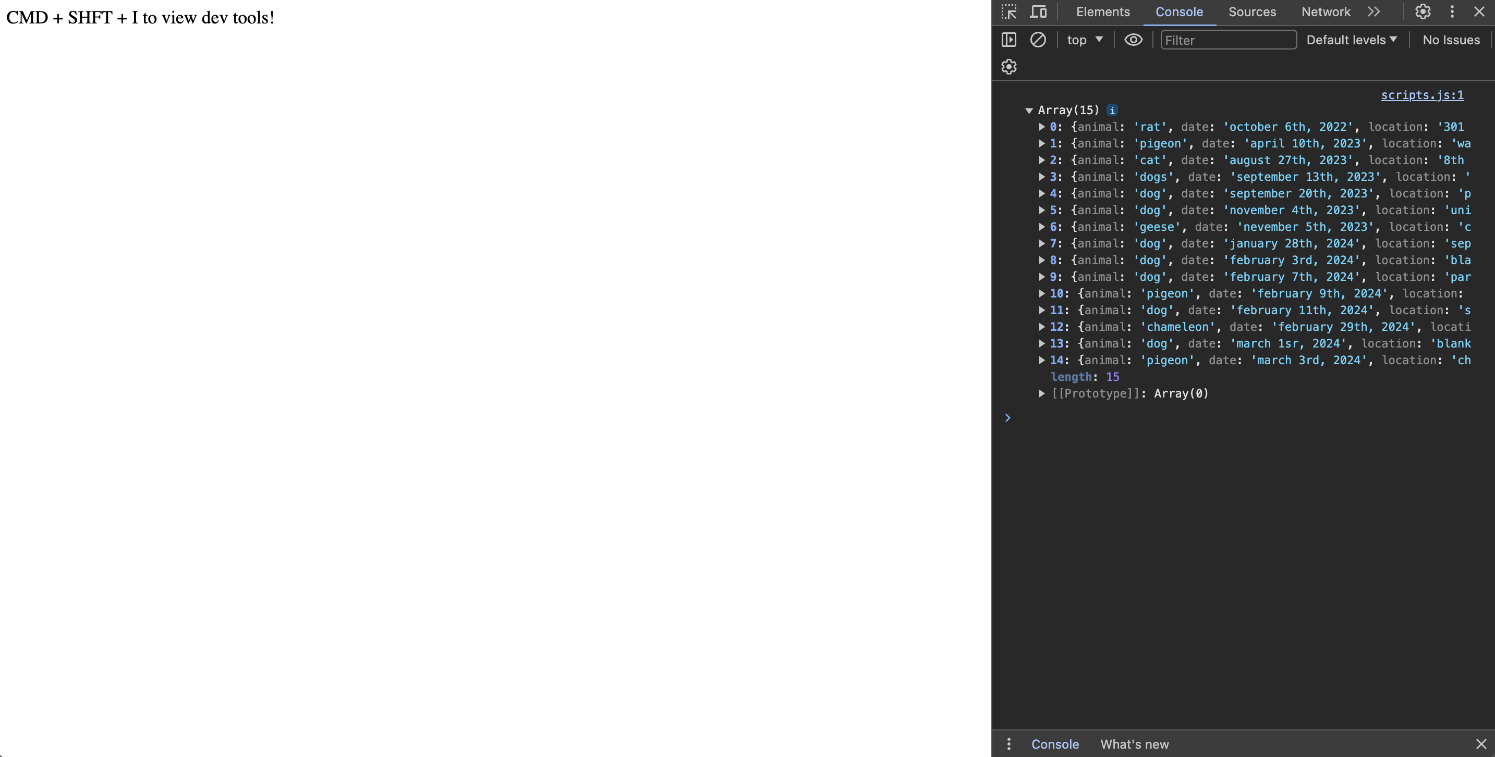The height and width of the screenshot is (757, 1495).
Task: Open the DevTools three-dot customize menu
Action: (1452, 11)
